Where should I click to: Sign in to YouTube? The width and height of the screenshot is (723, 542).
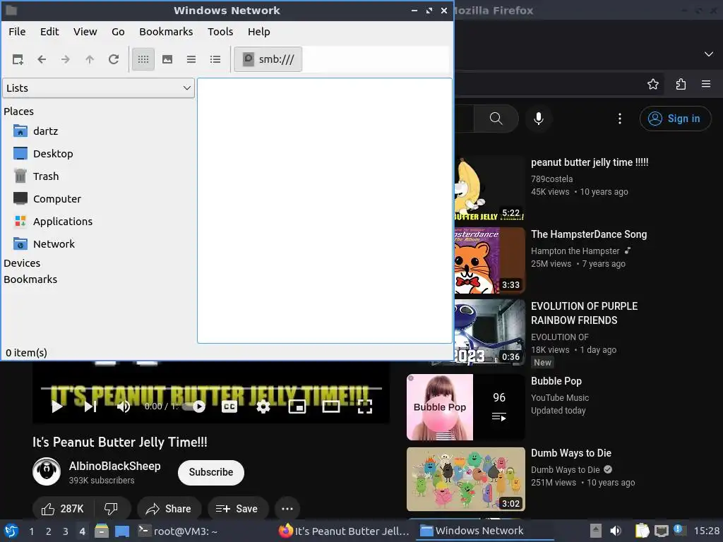(x=674, y=119)
